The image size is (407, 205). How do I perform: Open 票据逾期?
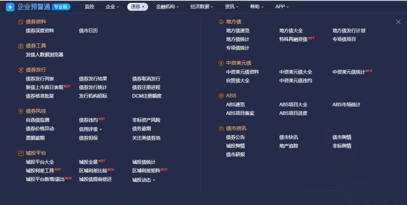point(35,138)
